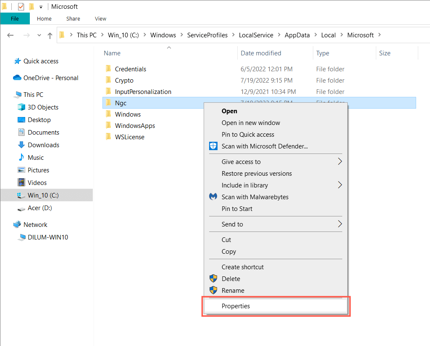Screen dimensions: 430x346
Task: Click properties checkmark icon in title bar
Action: (x=21, y=7)
